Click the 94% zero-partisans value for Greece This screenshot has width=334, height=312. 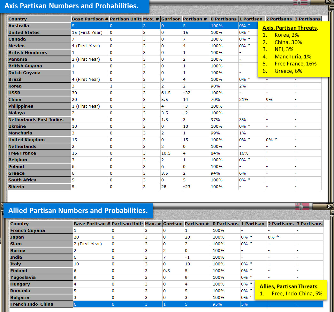tap(215, 173)
